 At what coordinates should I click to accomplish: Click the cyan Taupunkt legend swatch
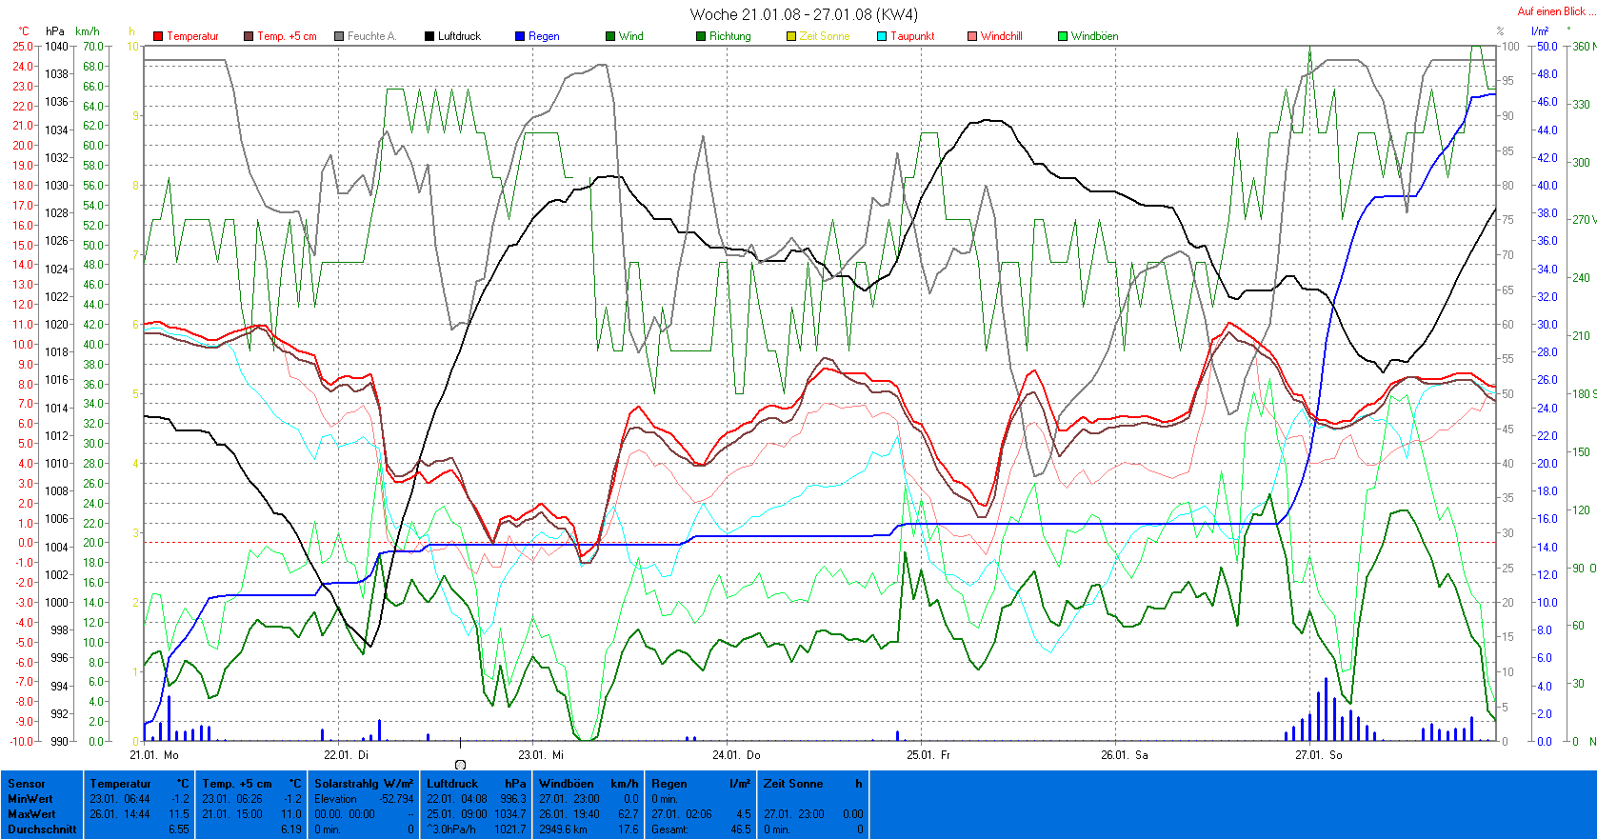tap(882, 36)
